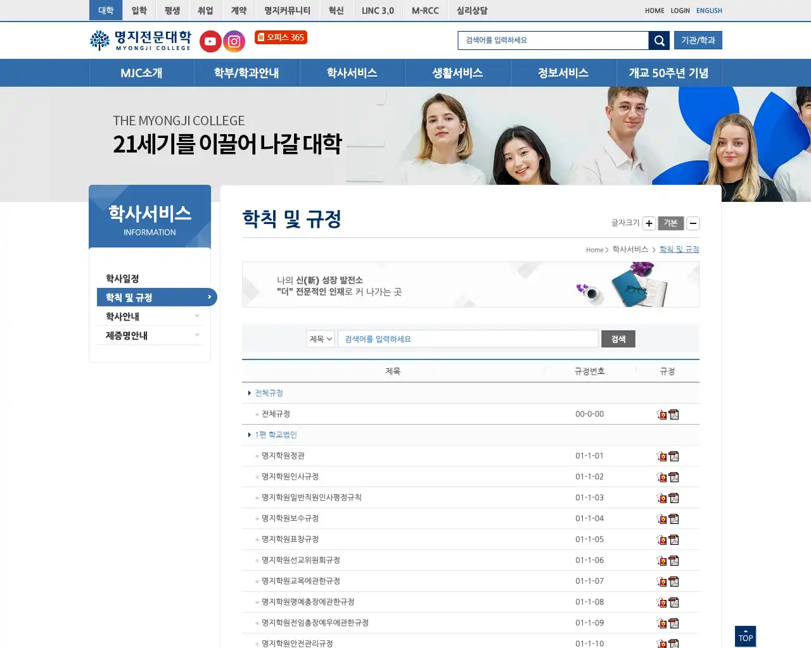Open the 오피스 365 link
811x648 pixels.
[281, 37]
